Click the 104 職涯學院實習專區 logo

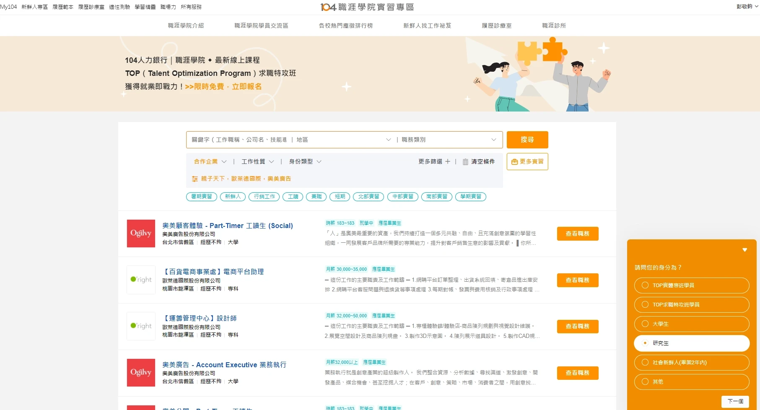pyautogui.click(x=367, y=7)
